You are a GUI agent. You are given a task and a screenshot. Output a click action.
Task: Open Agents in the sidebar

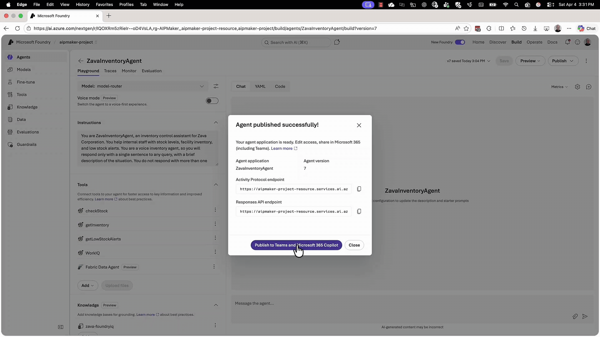(x=37, y=57)
